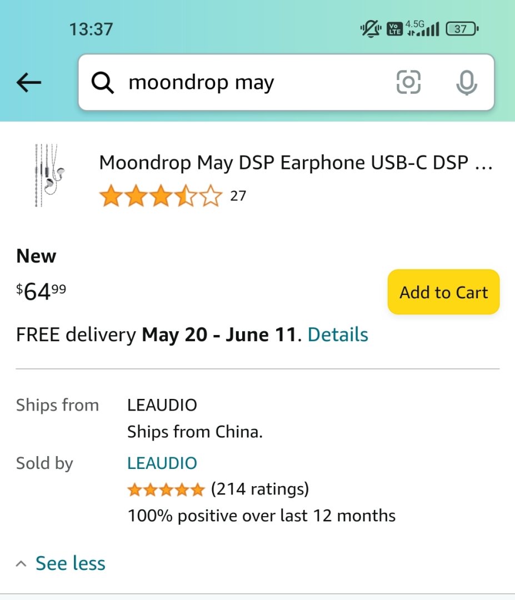The height and width of the screenshot is (600, 515).
Task: Collapse details with See less
Action: tap(71, 563)
